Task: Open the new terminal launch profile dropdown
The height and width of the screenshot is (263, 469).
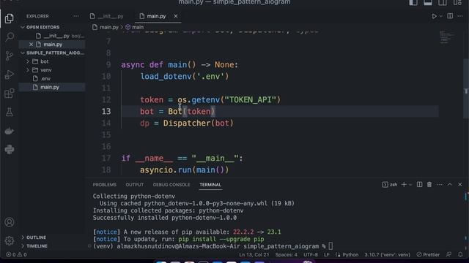Action: pos(410,185)
